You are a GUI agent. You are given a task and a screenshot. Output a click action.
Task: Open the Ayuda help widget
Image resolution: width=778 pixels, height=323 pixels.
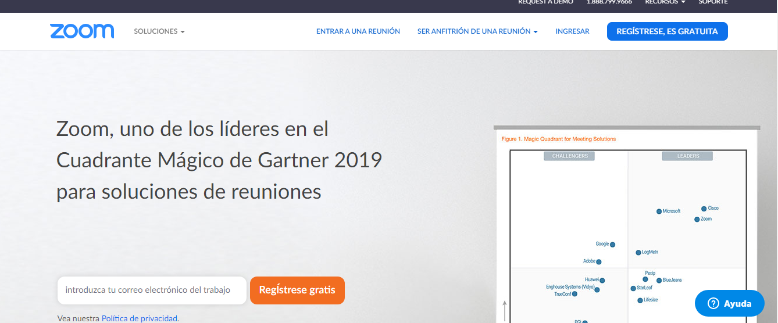pos(729,303)
